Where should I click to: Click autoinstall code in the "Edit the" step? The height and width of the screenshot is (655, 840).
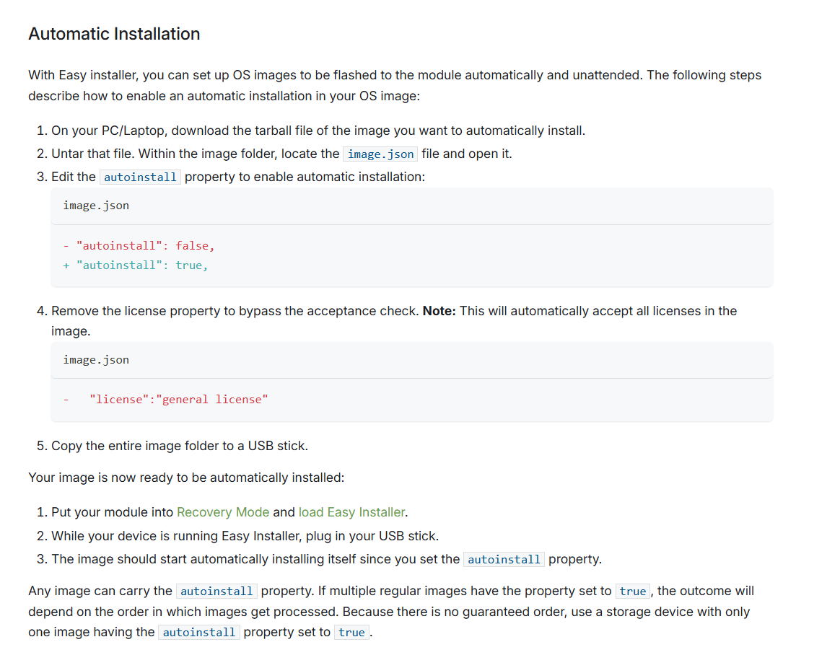pyautogui.click(x=140, y=177)
